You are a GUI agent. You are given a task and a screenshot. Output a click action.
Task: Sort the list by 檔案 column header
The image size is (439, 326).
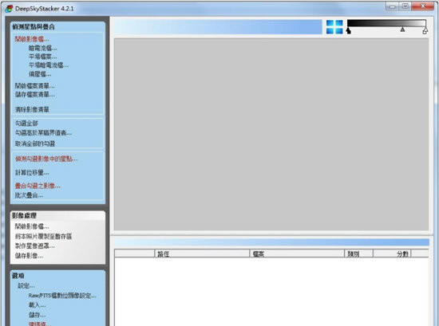click(x=297, y=253)
